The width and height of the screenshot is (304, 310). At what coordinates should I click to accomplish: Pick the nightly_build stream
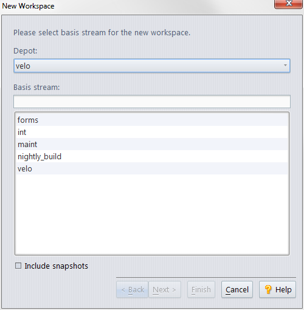(x=152, y=156)
